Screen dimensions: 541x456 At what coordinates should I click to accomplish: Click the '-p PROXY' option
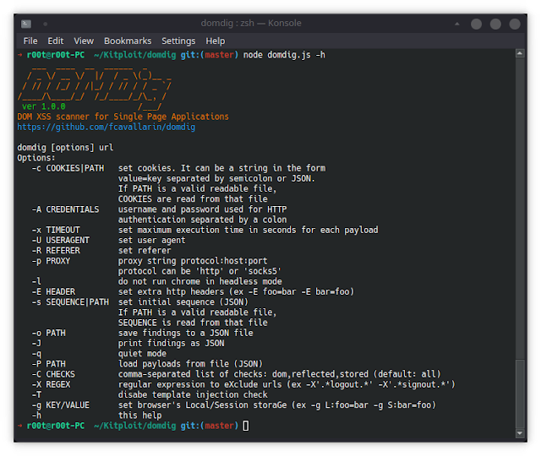point(51,261)
